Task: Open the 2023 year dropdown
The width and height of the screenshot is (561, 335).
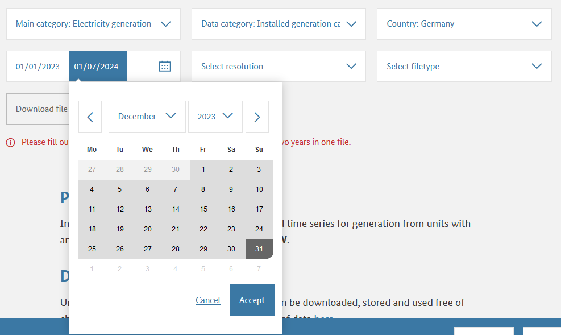Action: (215, 117)
